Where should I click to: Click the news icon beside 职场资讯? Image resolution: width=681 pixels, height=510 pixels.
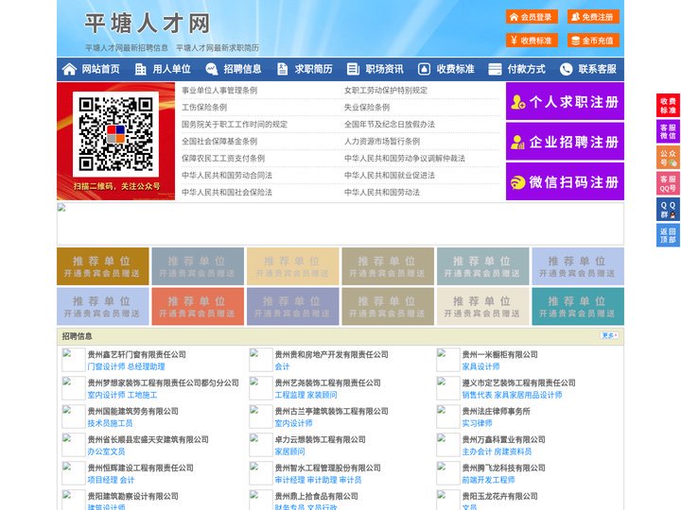click(353, 69)
